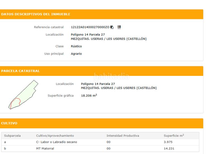Click the Superficie m² column header
This screenshot has height=154, width=223.
(x=174, y=136)
